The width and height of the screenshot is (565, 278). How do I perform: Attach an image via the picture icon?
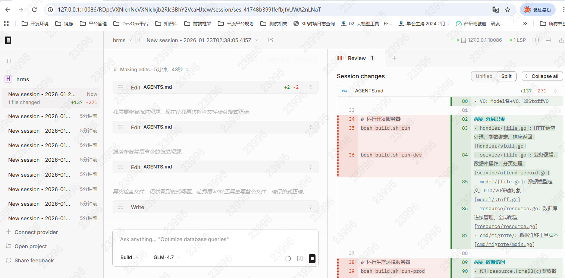click(299, 258)
